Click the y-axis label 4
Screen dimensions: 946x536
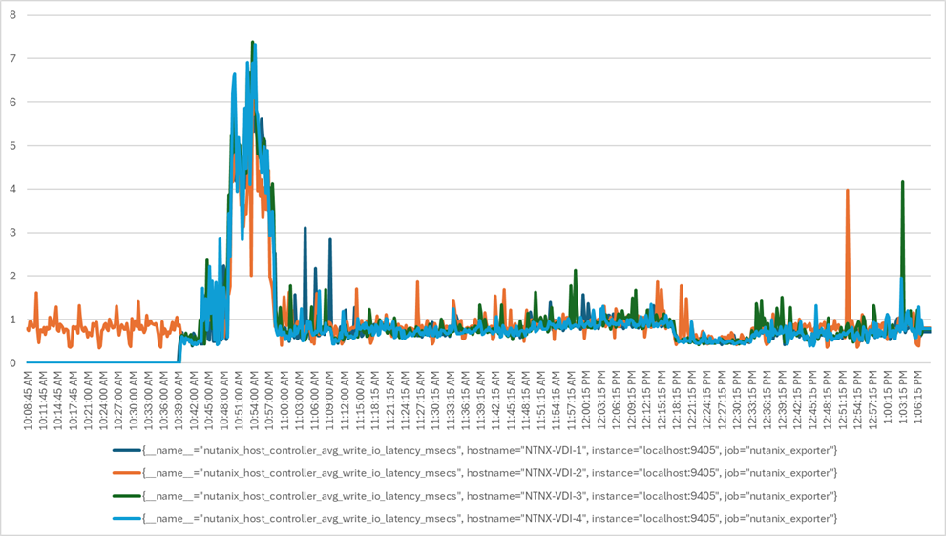12,190
